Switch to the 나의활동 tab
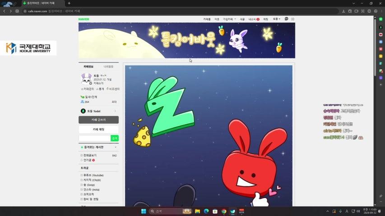Image resolution: width=385 pixels, height=216 pixels. coord(108,67)
